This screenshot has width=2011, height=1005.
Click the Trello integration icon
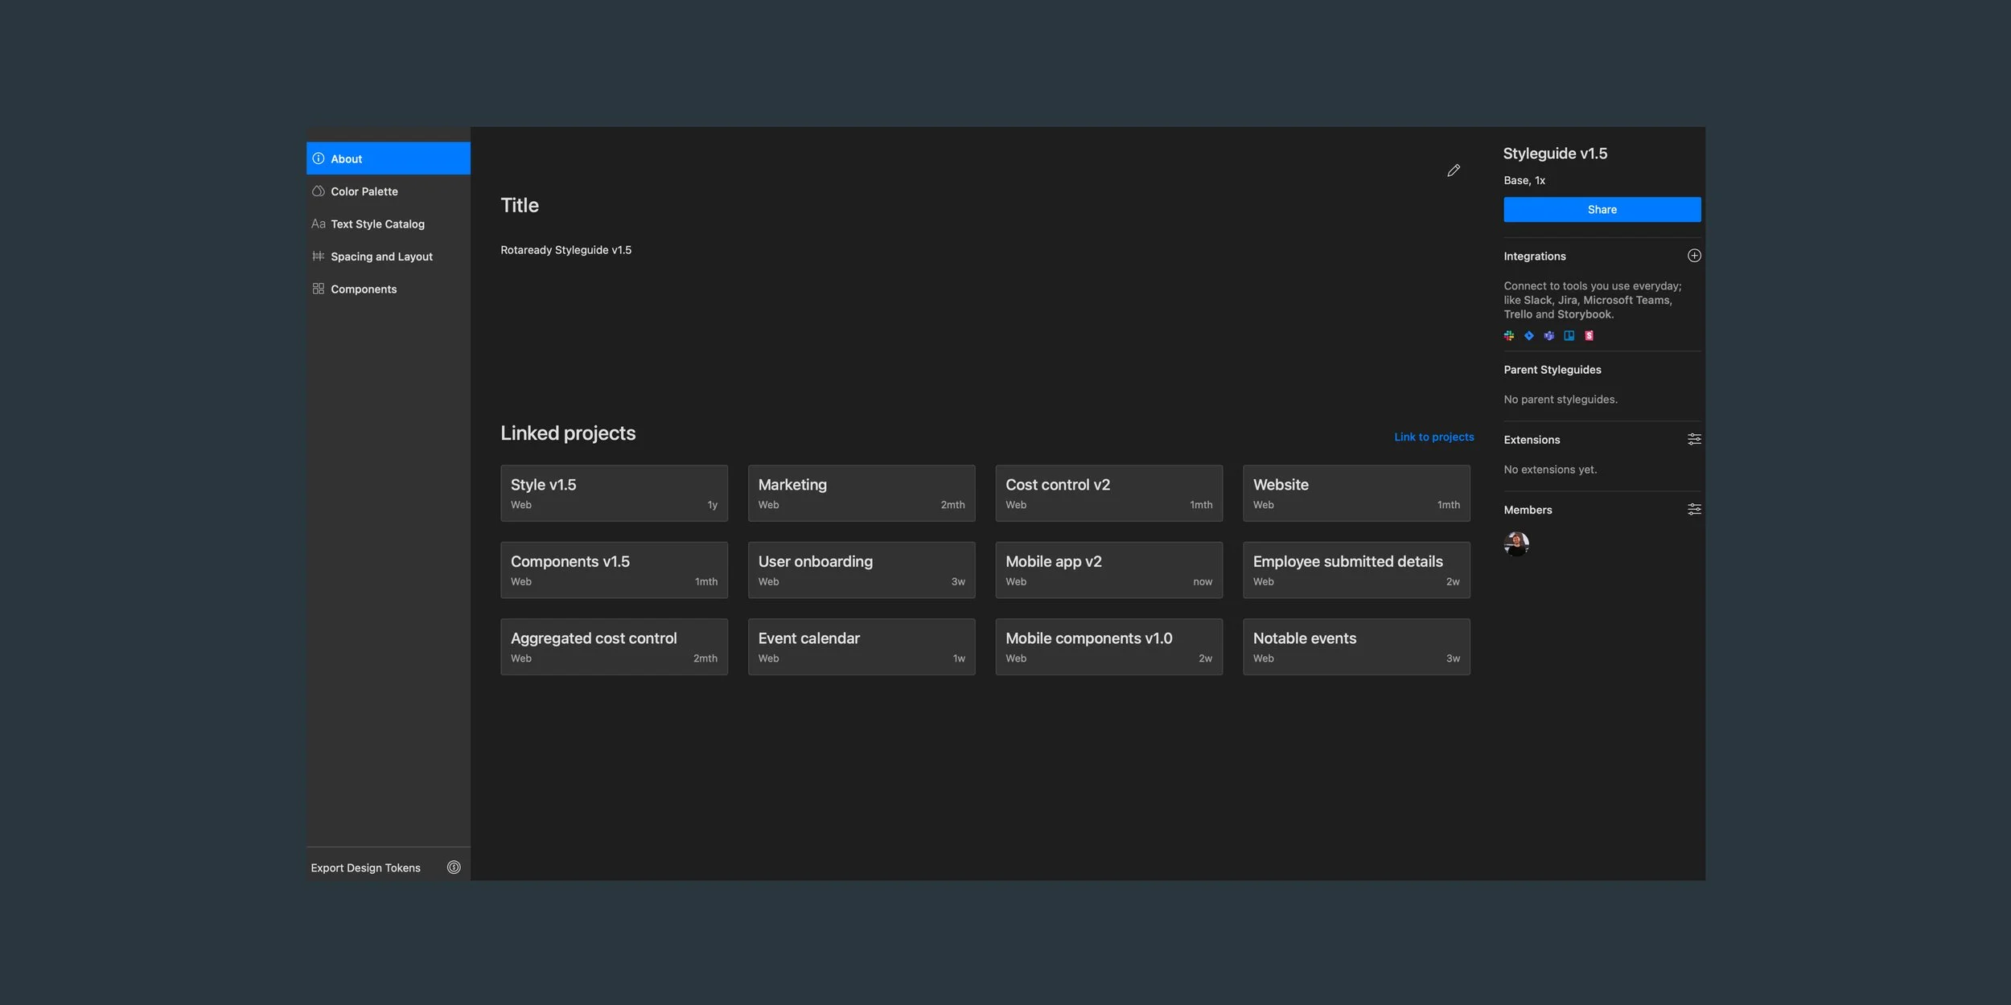tap(1569, 336)
